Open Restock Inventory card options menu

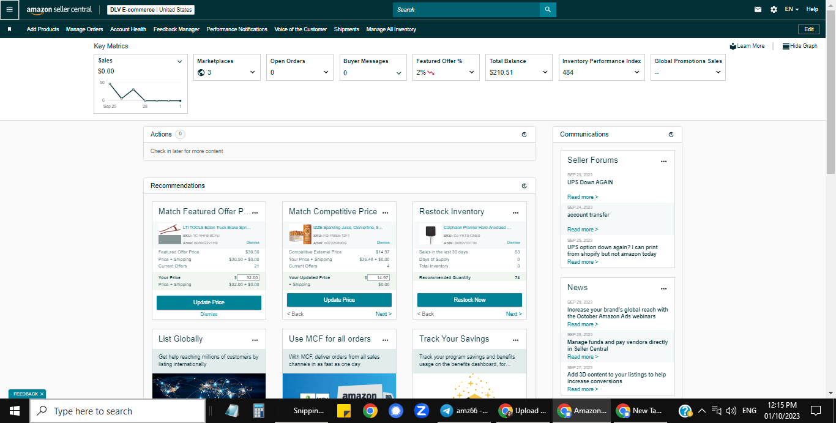pyautogui.click(x=516, y=212)
